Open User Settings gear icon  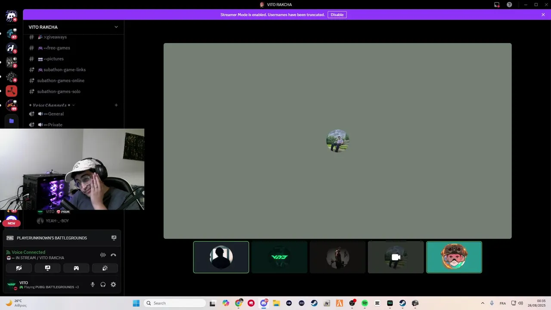click(x=113, y=285)
